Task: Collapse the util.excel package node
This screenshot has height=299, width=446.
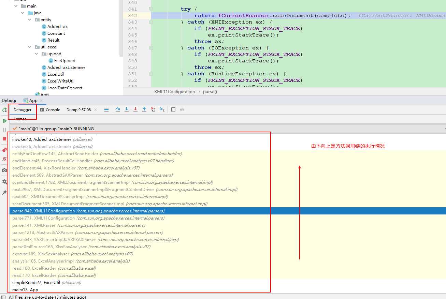Action: [30, 47]
